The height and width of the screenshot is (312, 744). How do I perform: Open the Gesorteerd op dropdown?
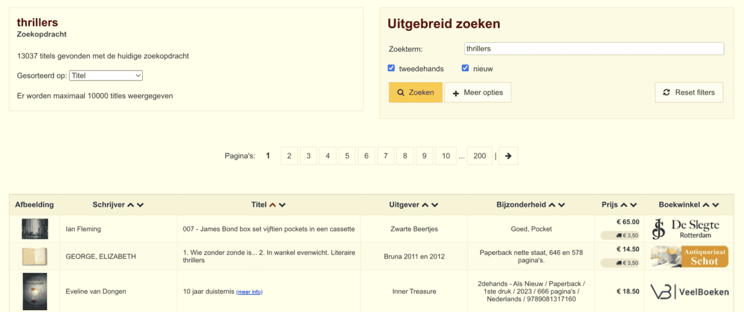pyautogui.click(x=105, y=76)
